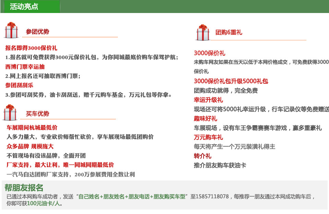
Task: Click the red heading 报名即得3000保价礼
Action: [31, 48]
